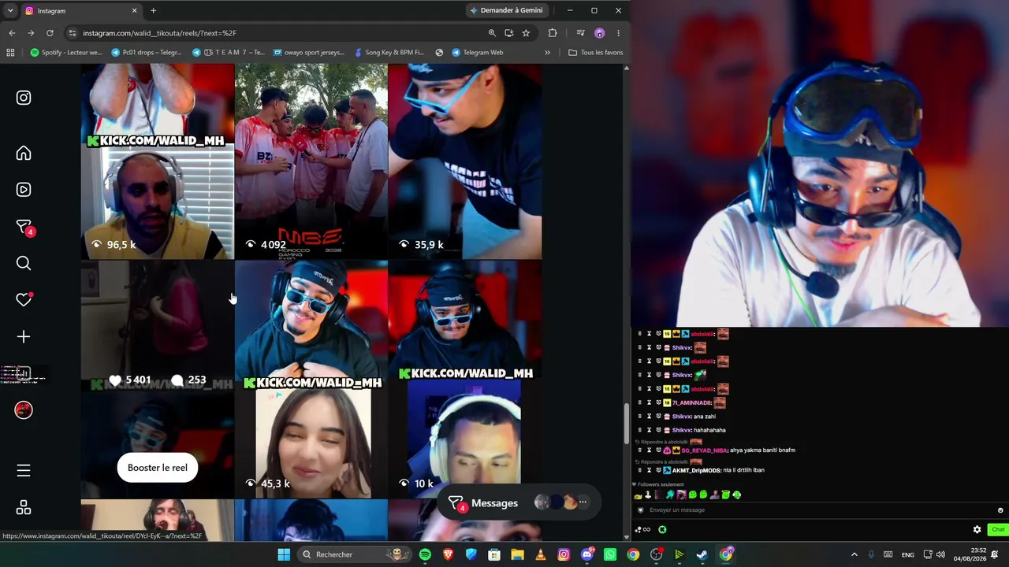Open the Chrome three-dot menu
Image resolution: width=1009 pixels, height=567 pixels.
click(x=618, y=33)
